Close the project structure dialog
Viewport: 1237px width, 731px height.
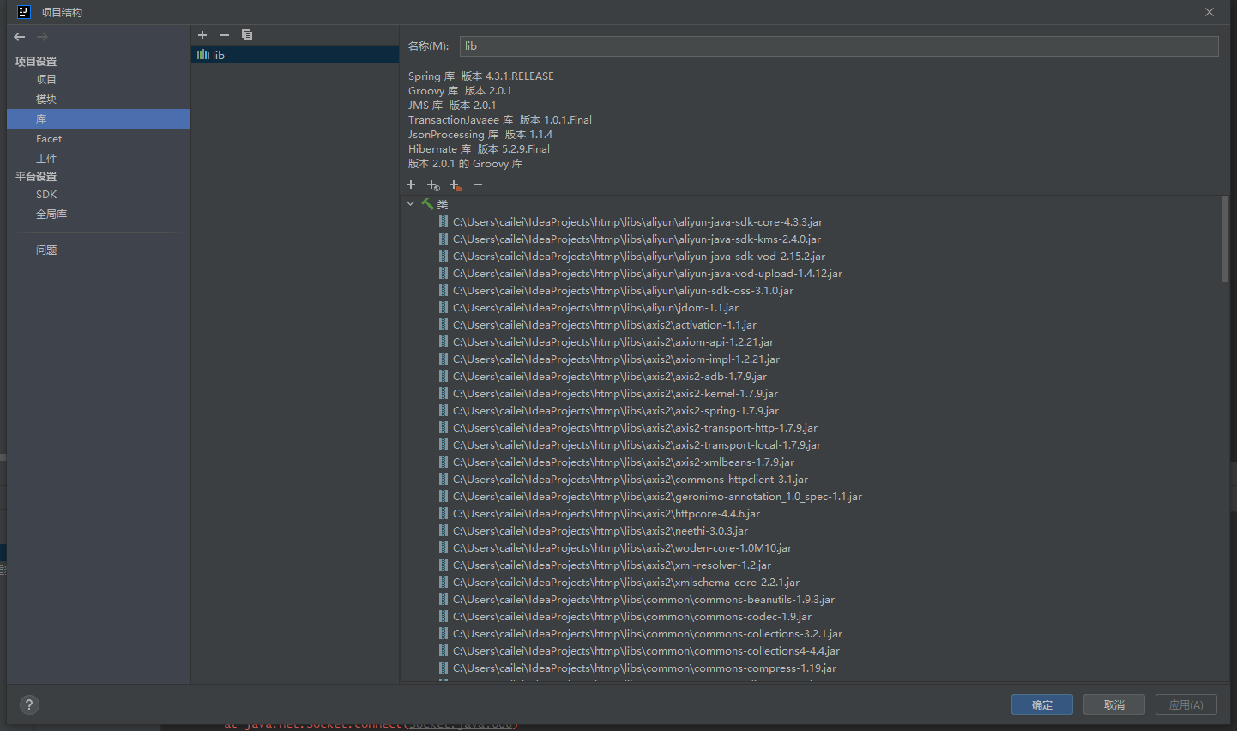1210,12
